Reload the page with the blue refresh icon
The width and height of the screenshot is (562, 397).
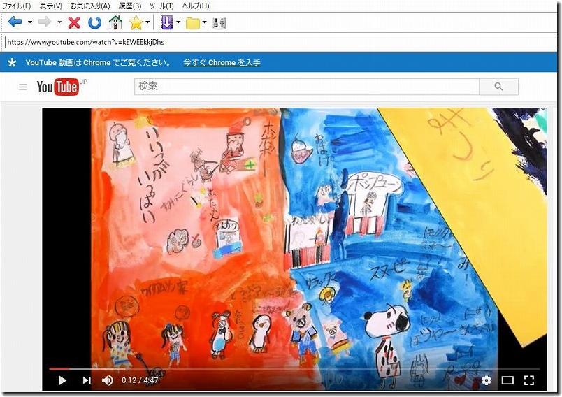tap(95, 23)
